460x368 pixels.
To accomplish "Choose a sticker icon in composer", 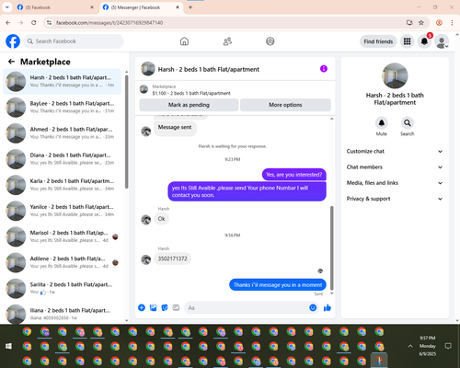I will [x=165, y=307].
